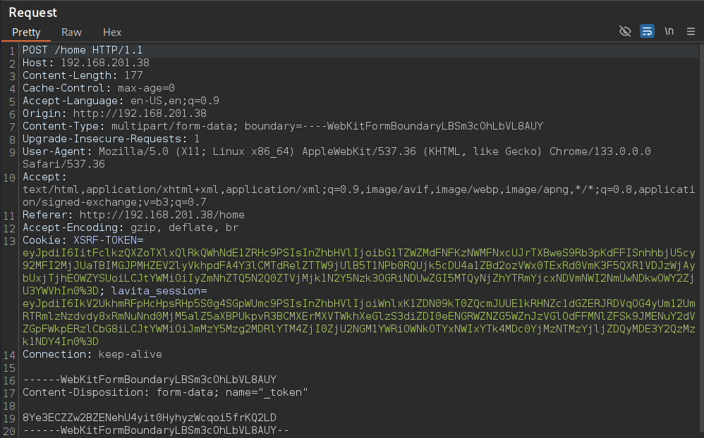Click the Accept-Language header line
Image resolution: width=704 pixels, height=438 pixels.
121,101
